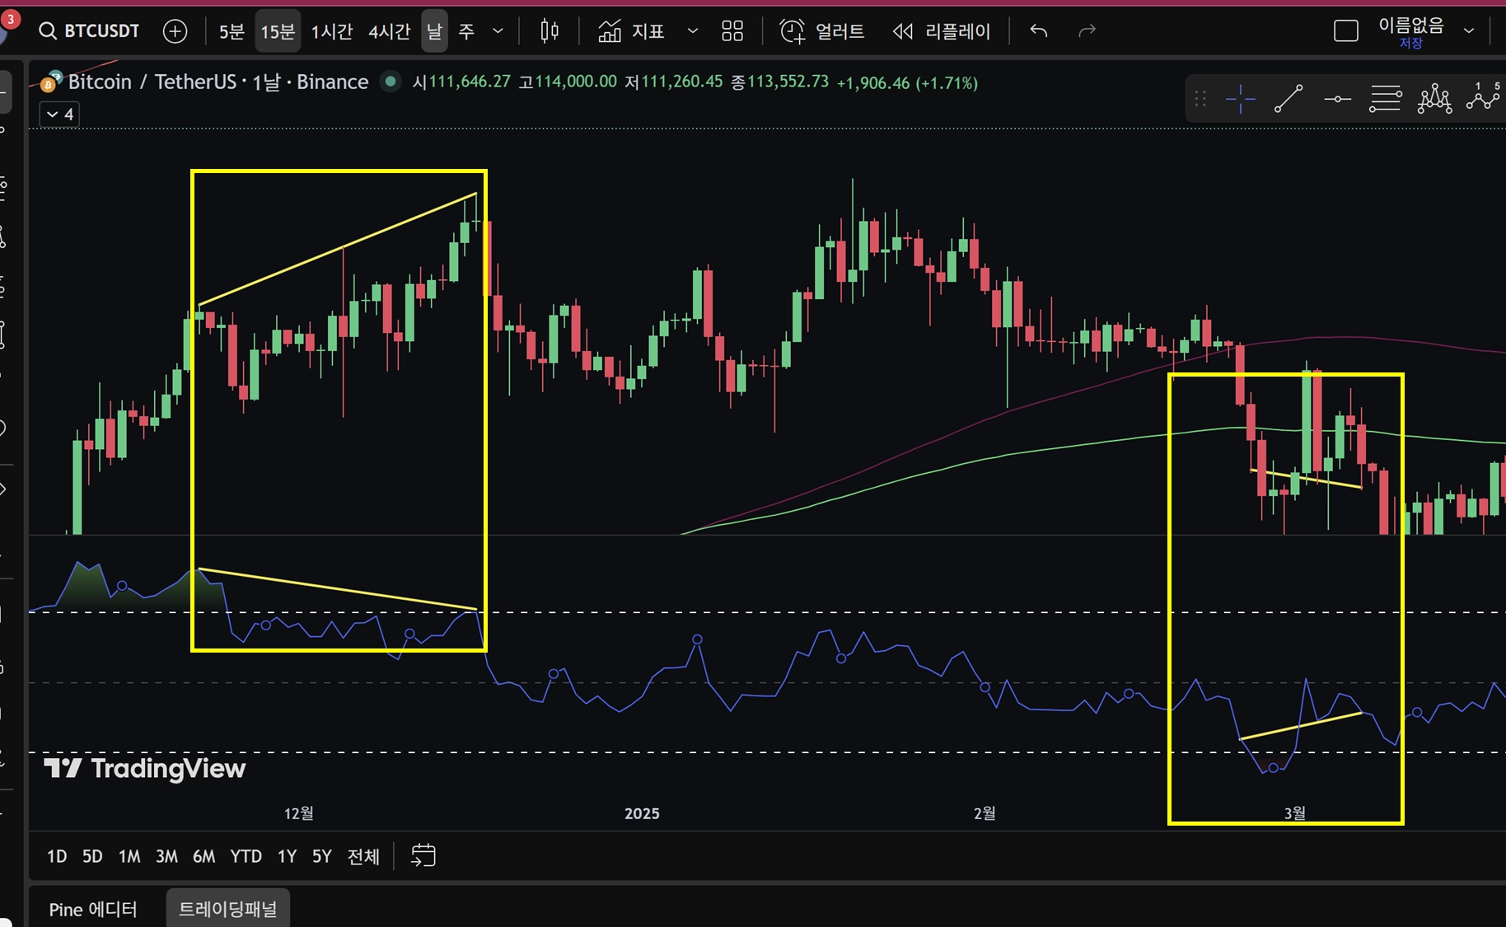
Task: Click the change value +1,906.46 (+1.71%)
Action: tap(907, 83)
